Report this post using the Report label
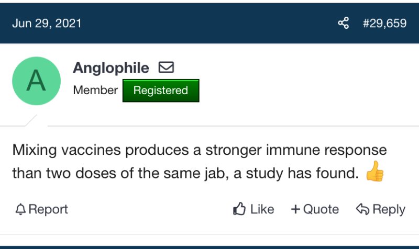 tap(48, 209)
